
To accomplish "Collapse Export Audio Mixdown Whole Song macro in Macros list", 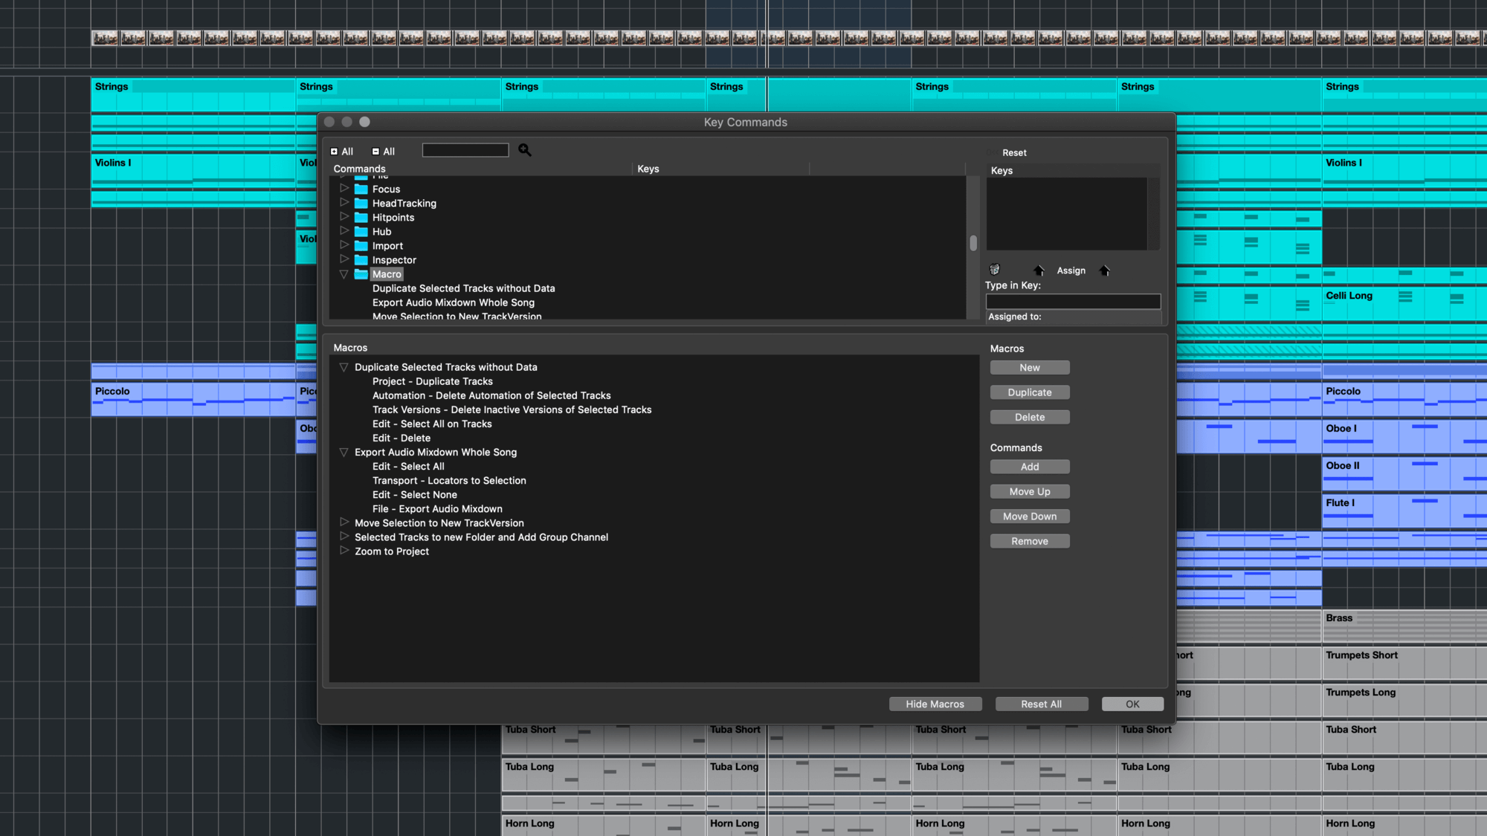I will pos(344,452).
